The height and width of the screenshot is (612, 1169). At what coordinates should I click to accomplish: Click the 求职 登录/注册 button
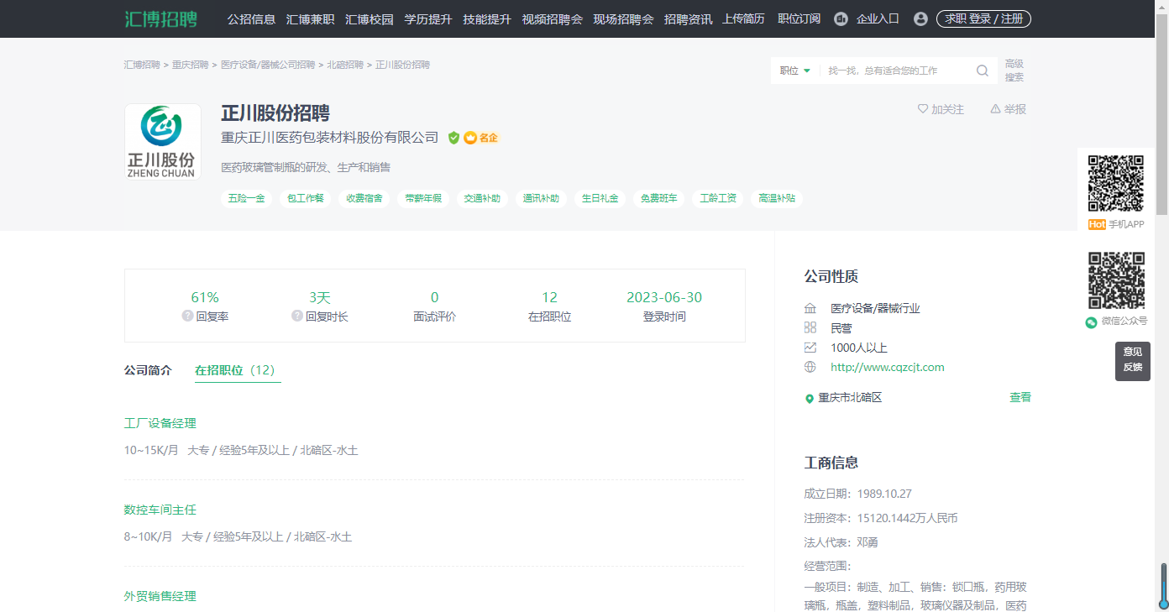[x=983, y=18]
